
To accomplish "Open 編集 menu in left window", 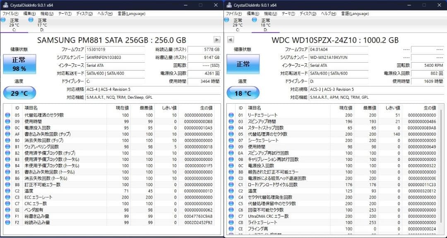I will point(29,14).
